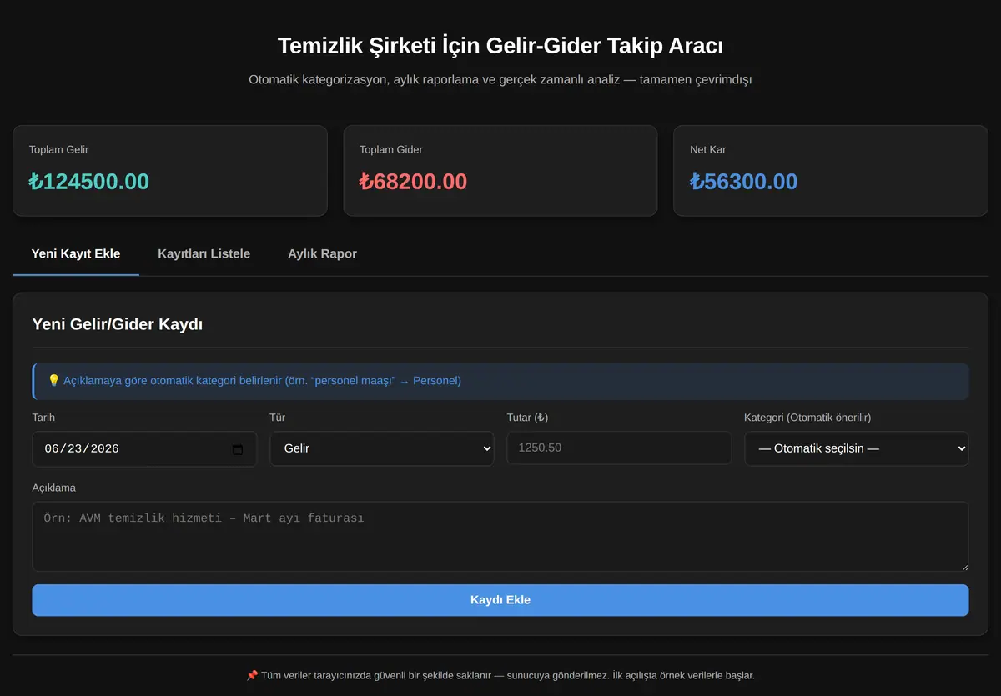Click the Kaydı Ekle button
Image resolution: width=1001 pixels, height=696 pixels.
[x=500, y=600]
